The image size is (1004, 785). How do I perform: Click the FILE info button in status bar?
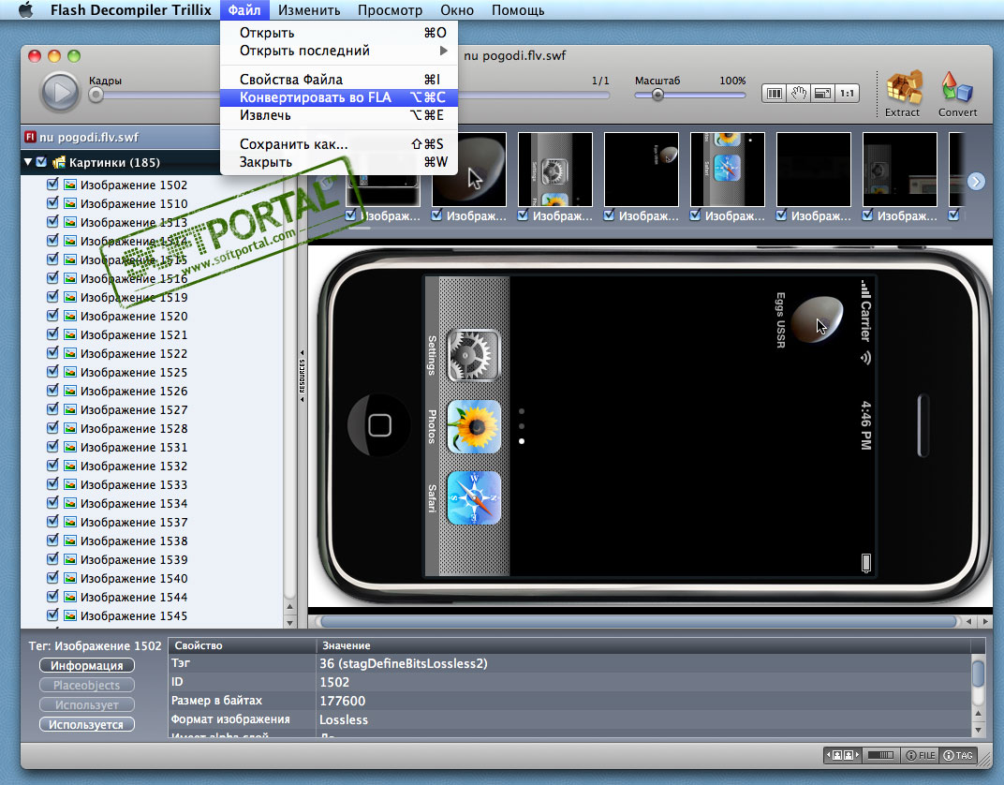click(x=920, y=756)
